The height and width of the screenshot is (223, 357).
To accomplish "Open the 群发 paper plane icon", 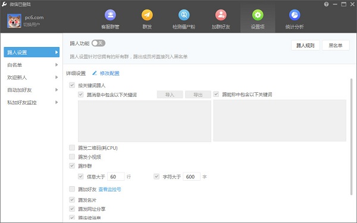I will tap(147, 15).
